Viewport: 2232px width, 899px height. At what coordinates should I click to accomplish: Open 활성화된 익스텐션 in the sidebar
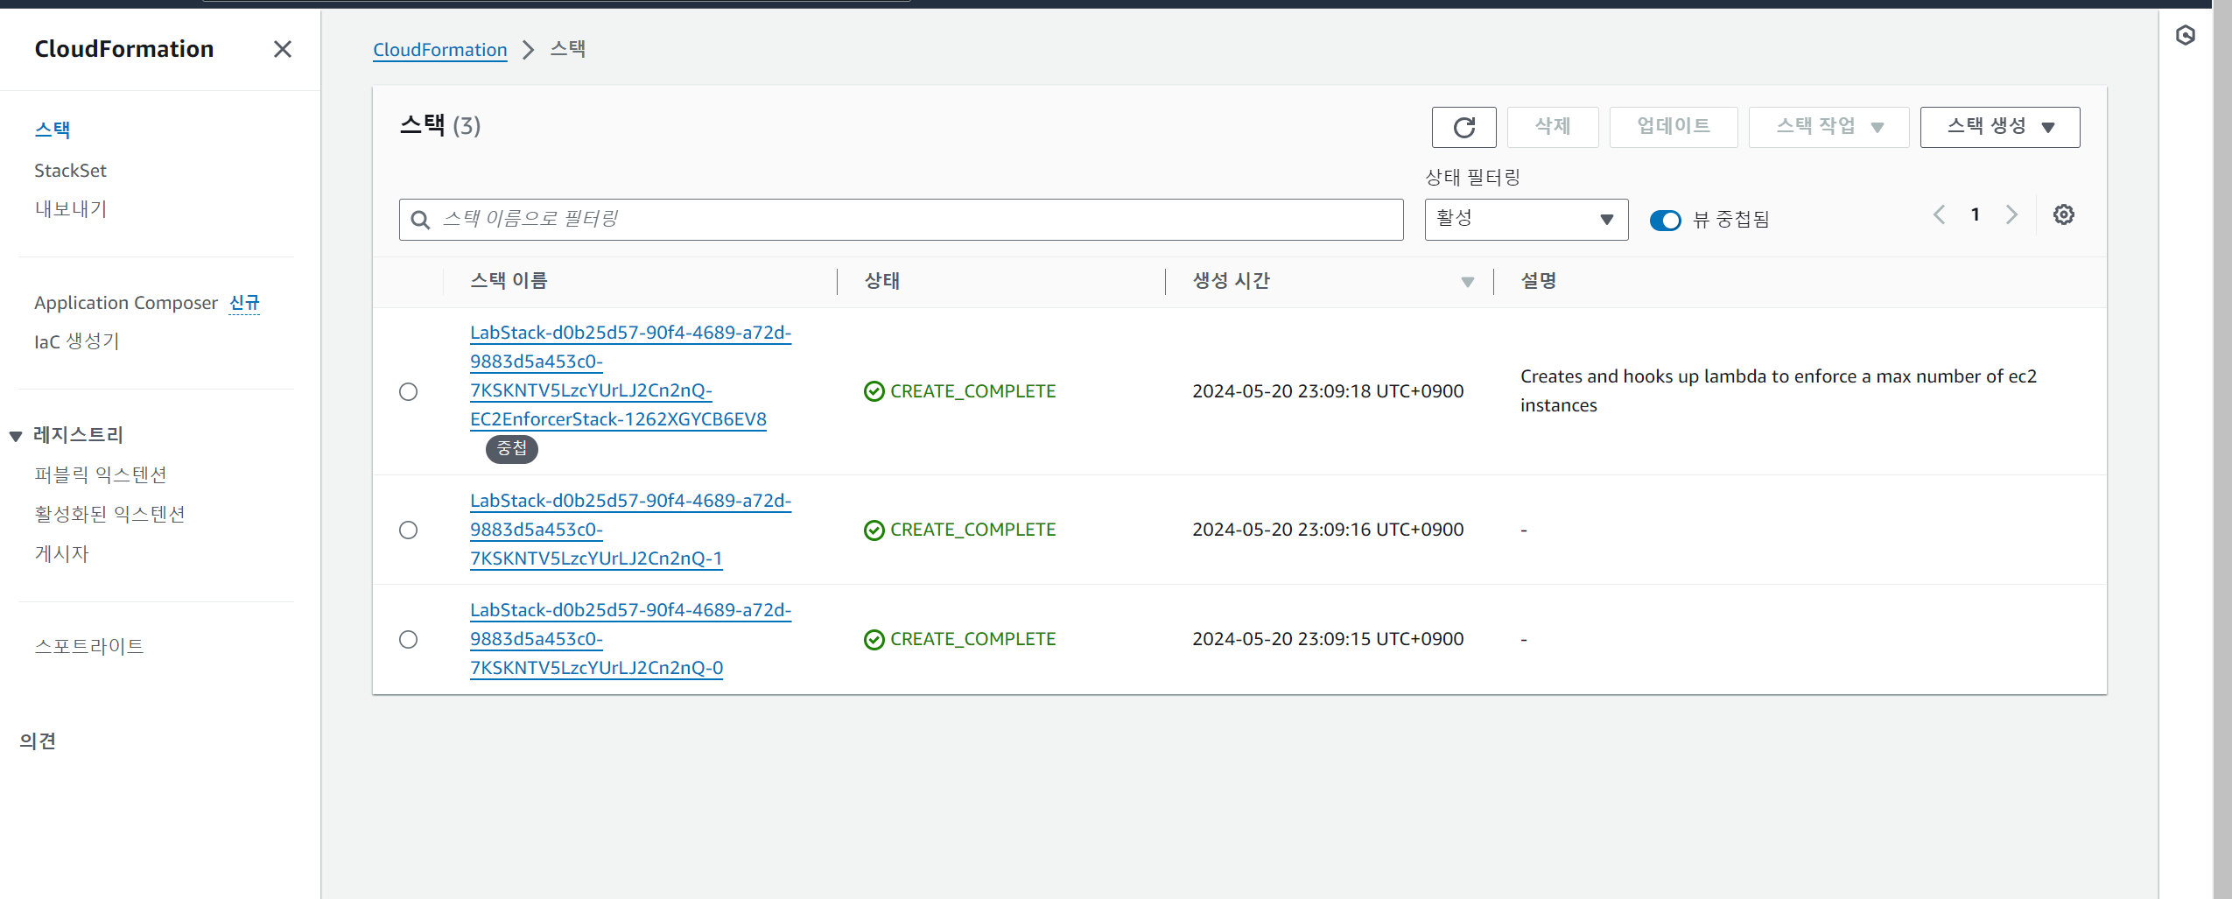pyautogui.click(x=109, y=514)
